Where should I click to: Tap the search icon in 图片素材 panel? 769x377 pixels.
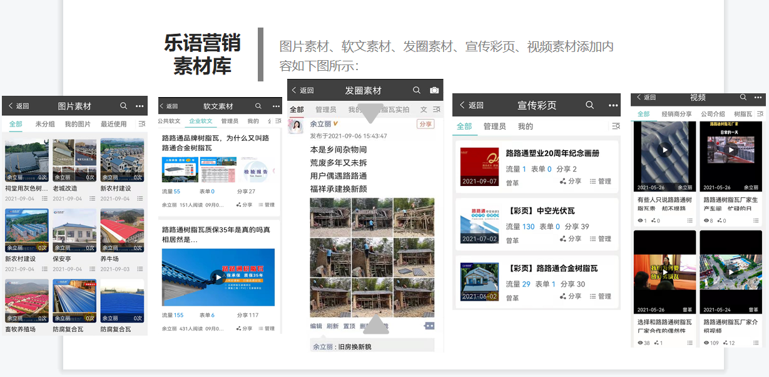tap(124, 106)
